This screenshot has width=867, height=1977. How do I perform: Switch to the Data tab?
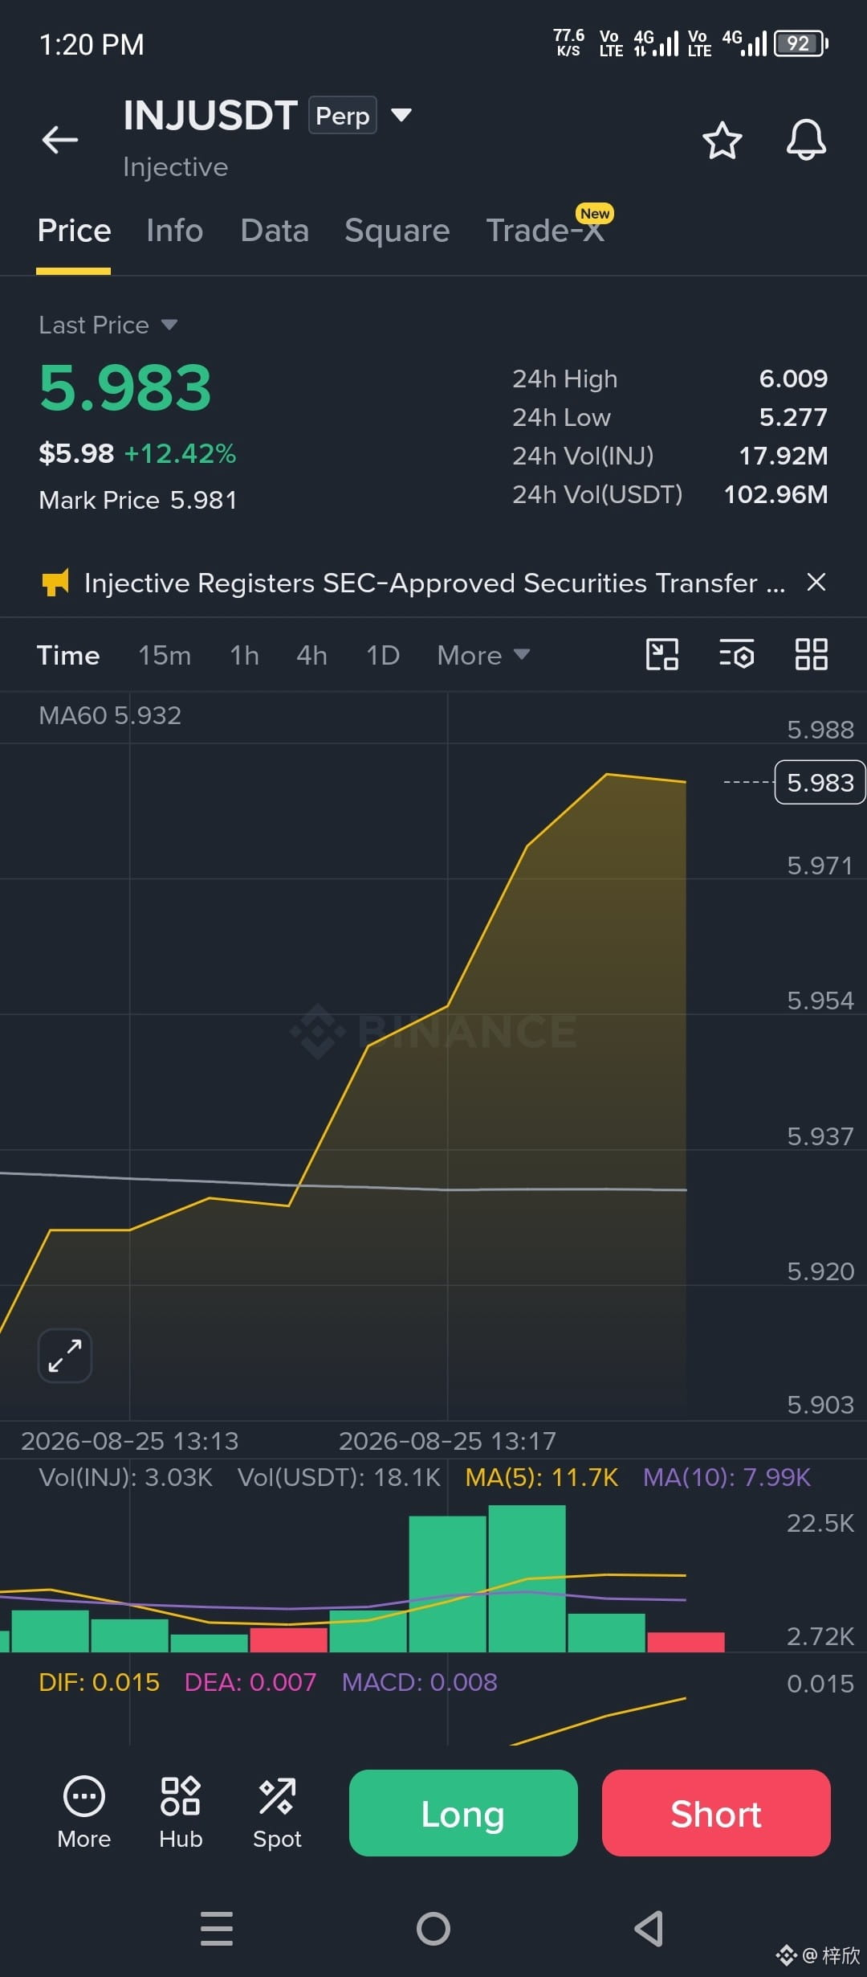click(x=275, y=231)
